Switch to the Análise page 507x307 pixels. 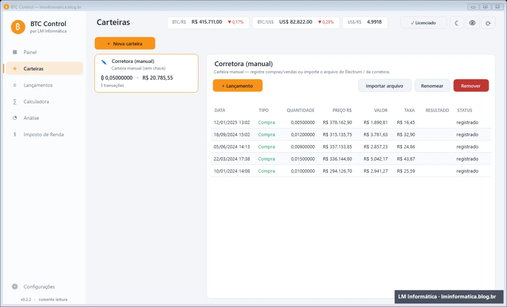coord(45,118)
